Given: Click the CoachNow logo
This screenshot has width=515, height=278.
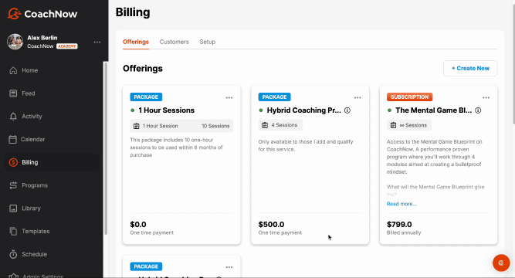Looking at the screenshot, I should [x=42, y=14].
